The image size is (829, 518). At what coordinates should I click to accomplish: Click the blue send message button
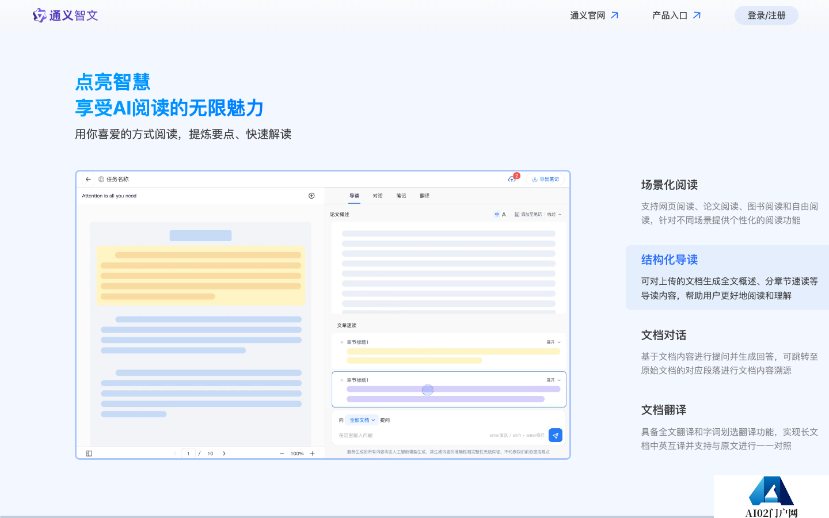[x=556, y=435]
